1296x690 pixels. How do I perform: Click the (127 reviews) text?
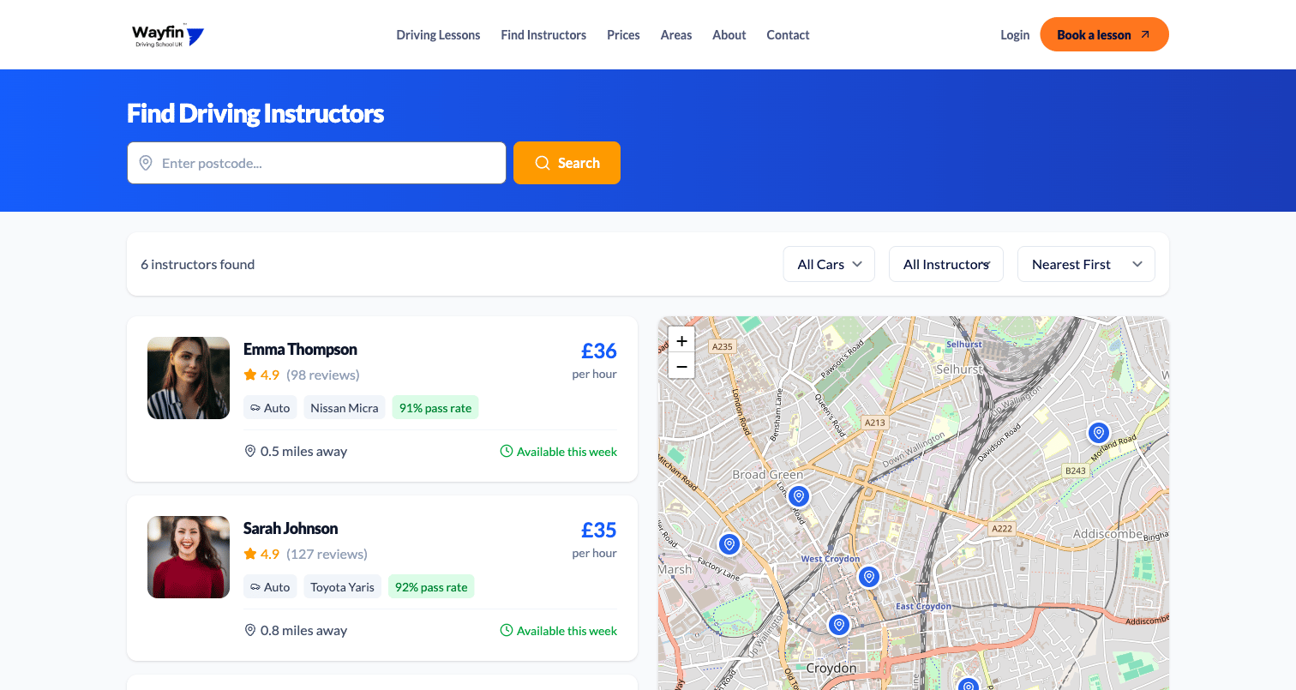pos(327,554)
